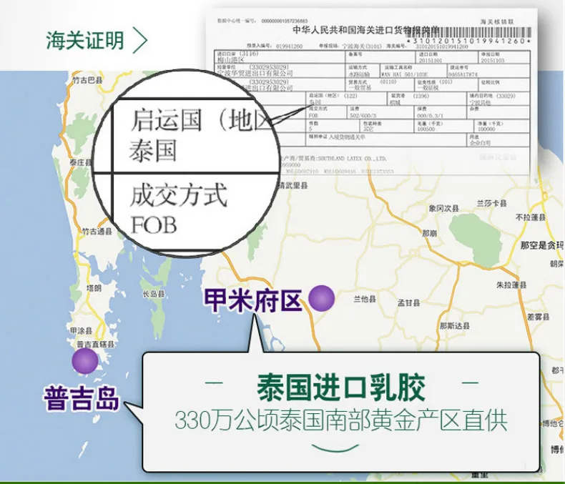Click the magnified FOB value
Image resolution: width=565 pixels, height=484 pixels.
tap(154, 225)
